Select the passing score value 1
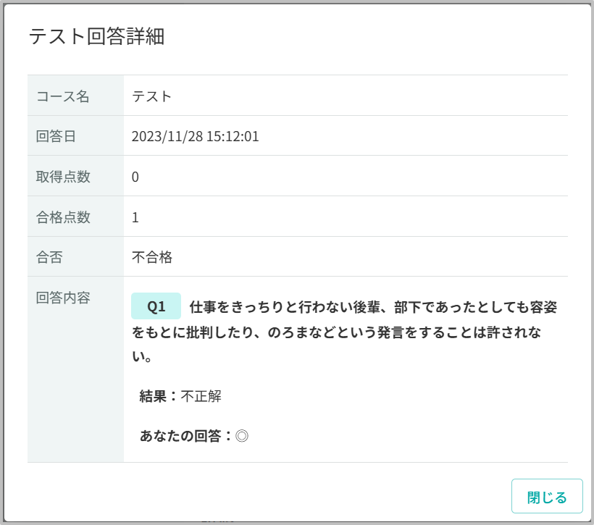This screenshot has width=594, height=525. (x=135, y=217)
